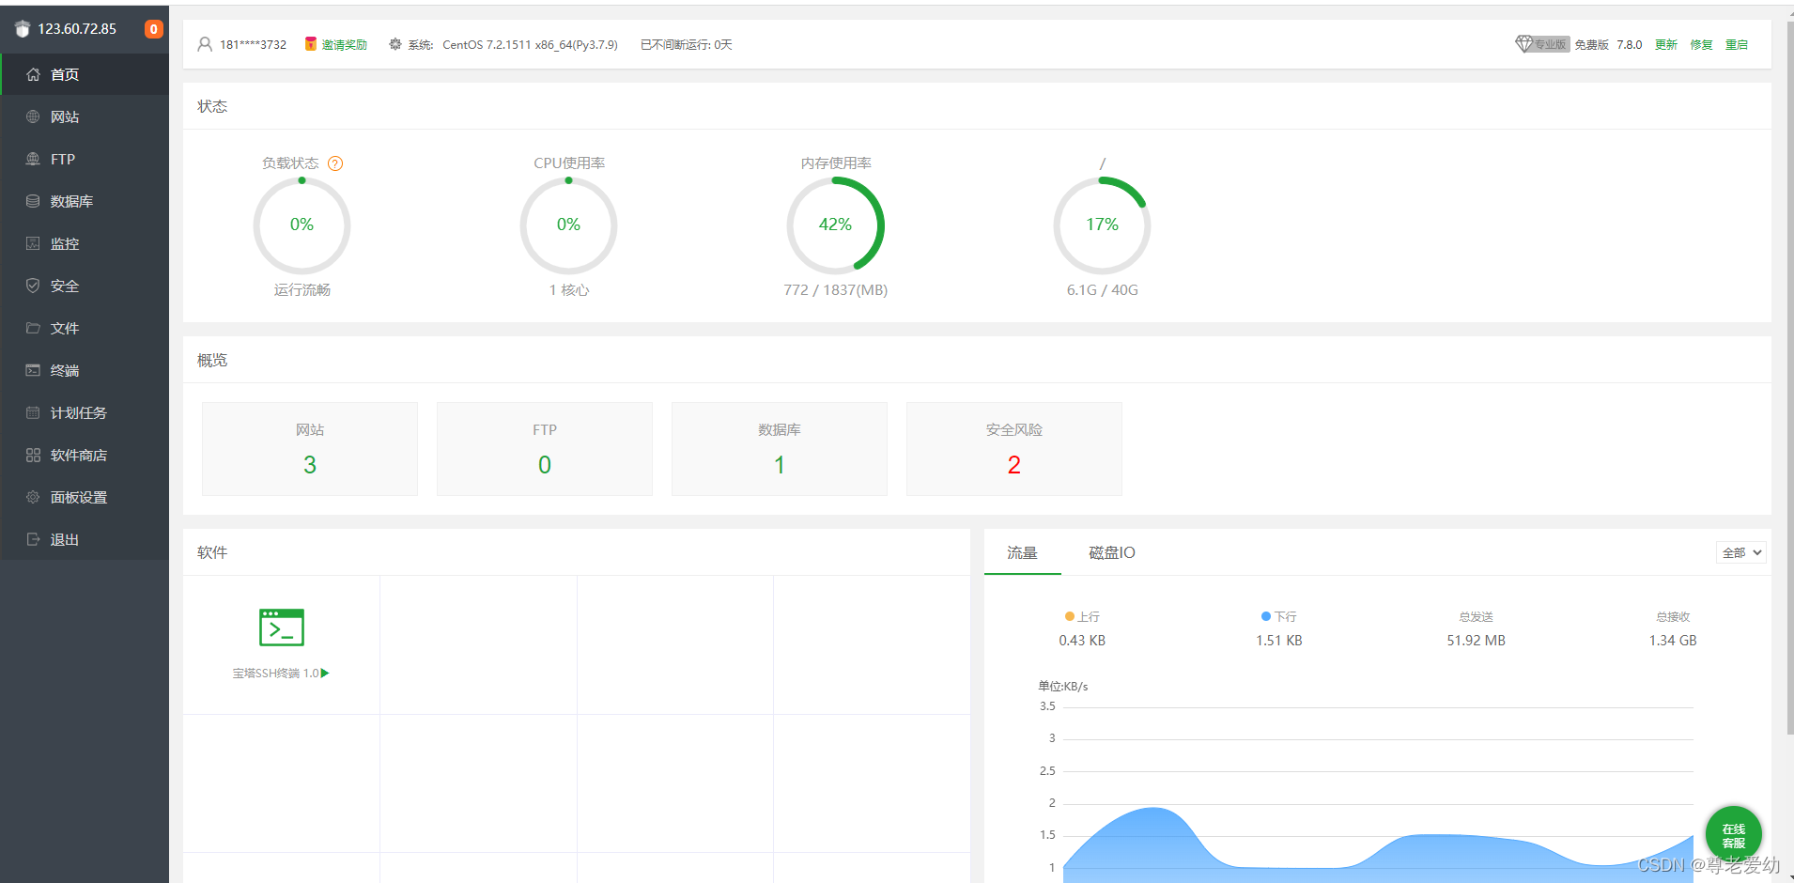Click the 0.43 KB upstream value
This screenshot has height=883, width=1794.
(1082, 641)
